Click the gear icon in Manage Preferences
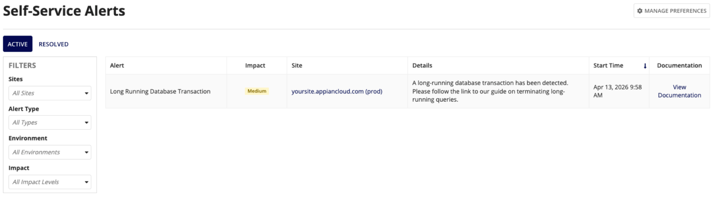Viewport: 716px width, 202px height. click(640, 11)
